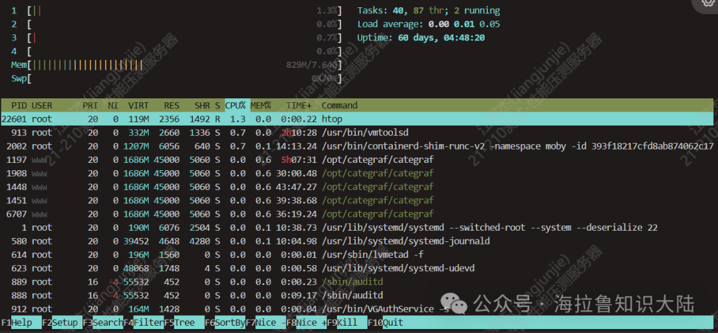Click the NI column header
Viewport: 718px width, 333px height.
(112, 106)
